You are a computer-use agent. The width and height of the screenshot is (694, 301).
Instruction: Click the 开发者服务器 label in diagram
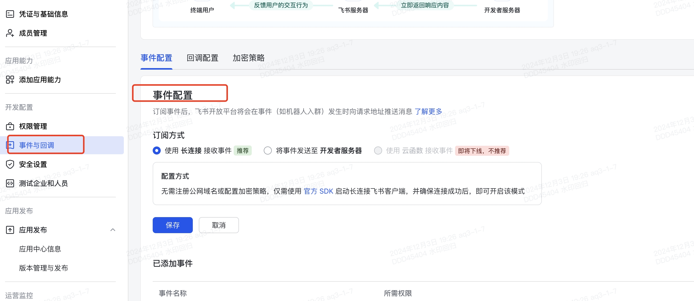[502, 10]
